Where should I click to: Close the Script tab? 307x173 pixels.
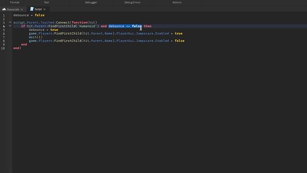point(45,9)
